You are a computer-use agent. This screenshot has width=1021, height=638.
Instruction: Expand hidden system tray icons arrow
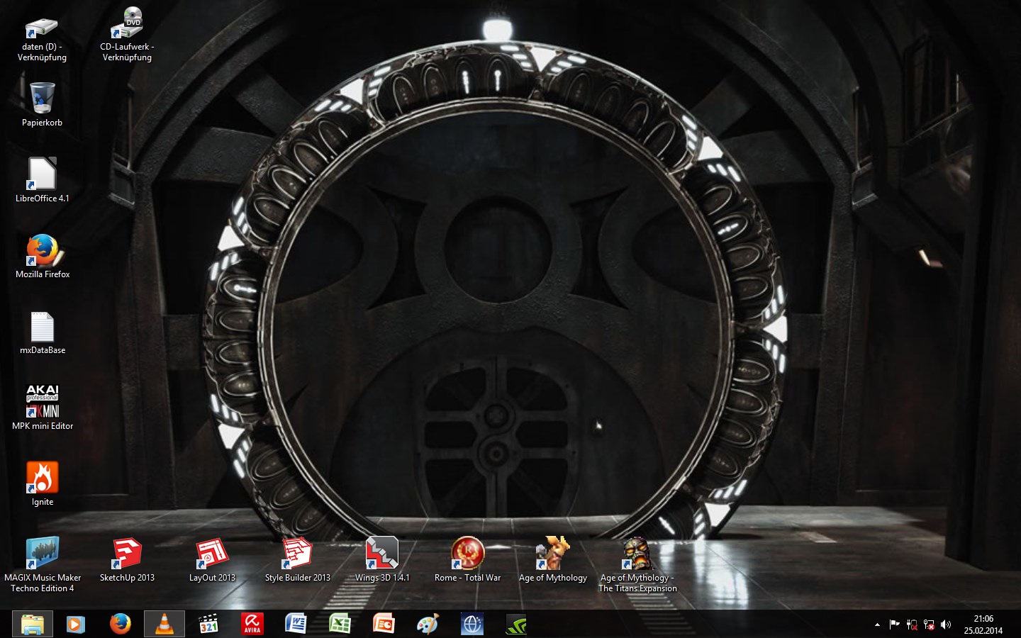click(877, 625)
